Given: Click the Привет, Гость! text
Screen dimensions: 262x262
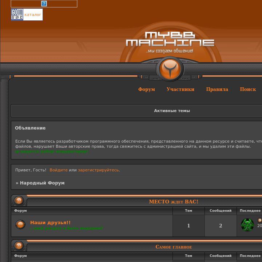Looking at the screenshot, I should (31, 170).
